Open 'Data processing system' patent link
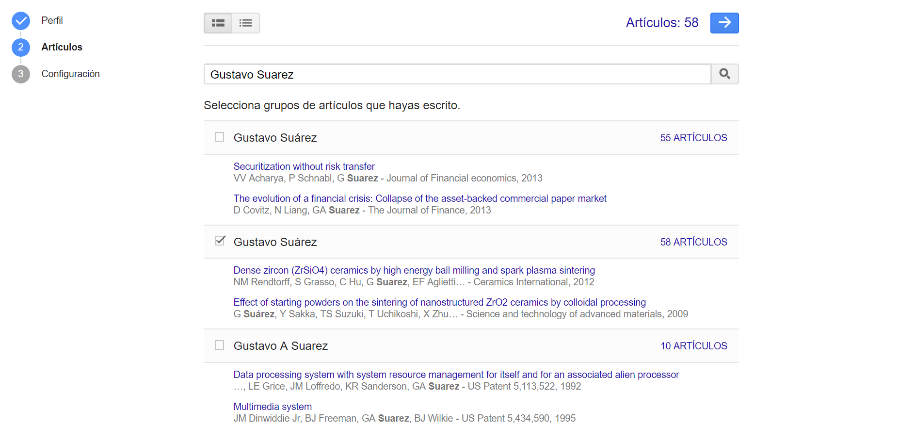 click(x=456, y=375)
